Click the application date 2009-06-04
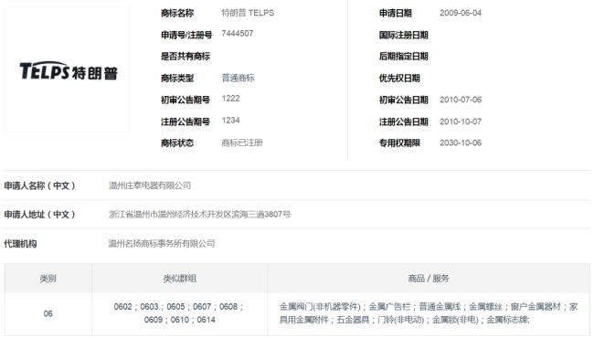The image size is (594, 338). (461, 13)
